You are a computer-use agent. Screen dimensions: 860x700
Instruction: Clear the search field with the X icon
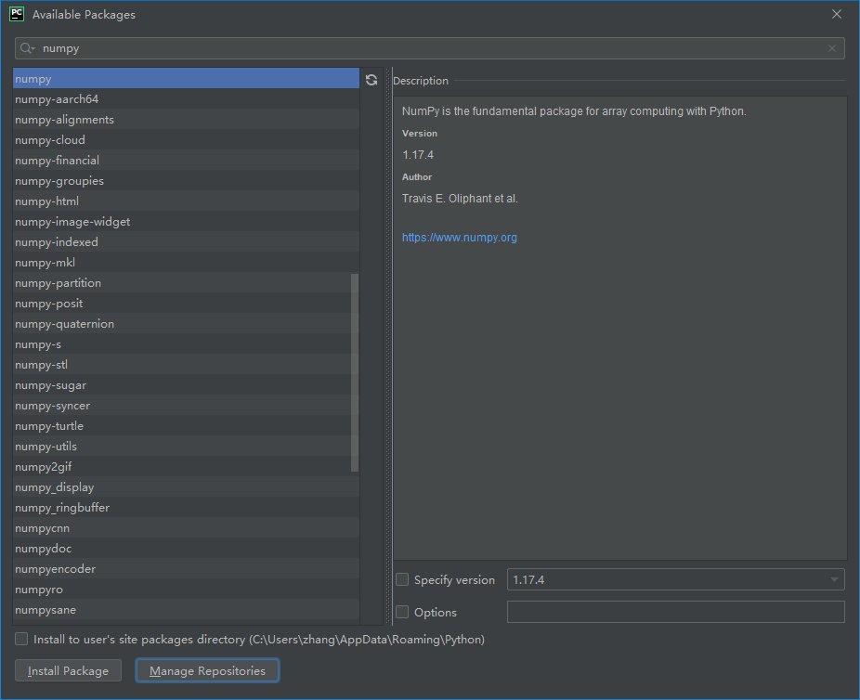coord(832,48)
